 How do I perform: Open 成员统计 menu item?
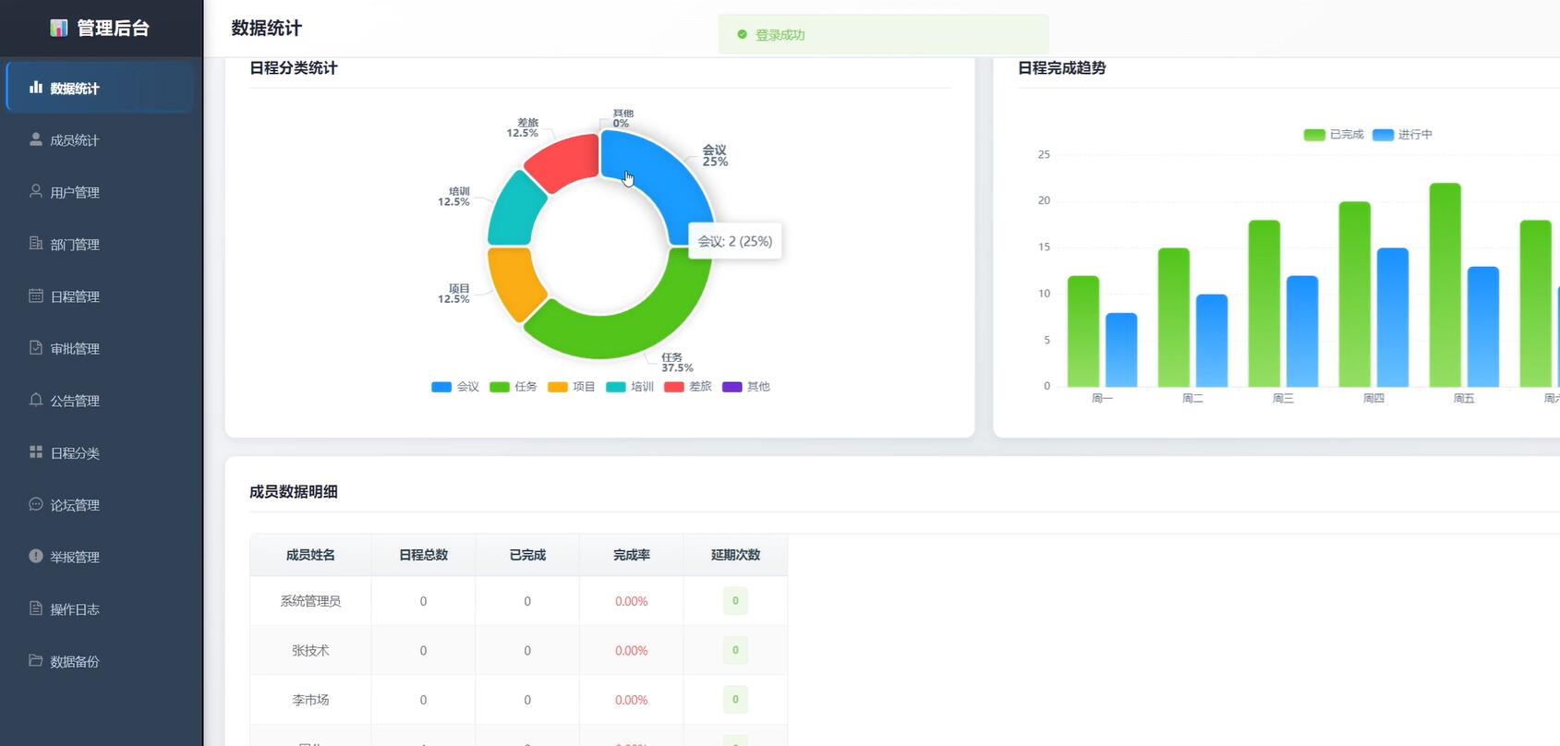(x=100, y=139)
